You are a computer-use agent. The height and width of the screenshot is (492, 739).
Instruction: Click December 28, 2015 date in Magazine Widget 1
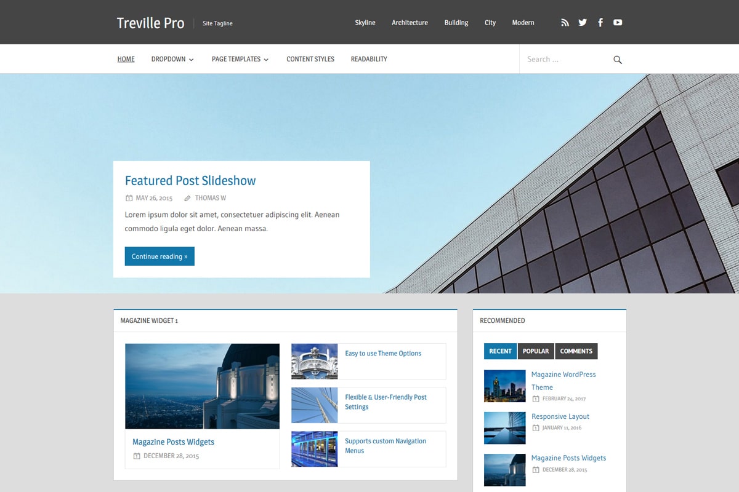click(x=171, y=456)
